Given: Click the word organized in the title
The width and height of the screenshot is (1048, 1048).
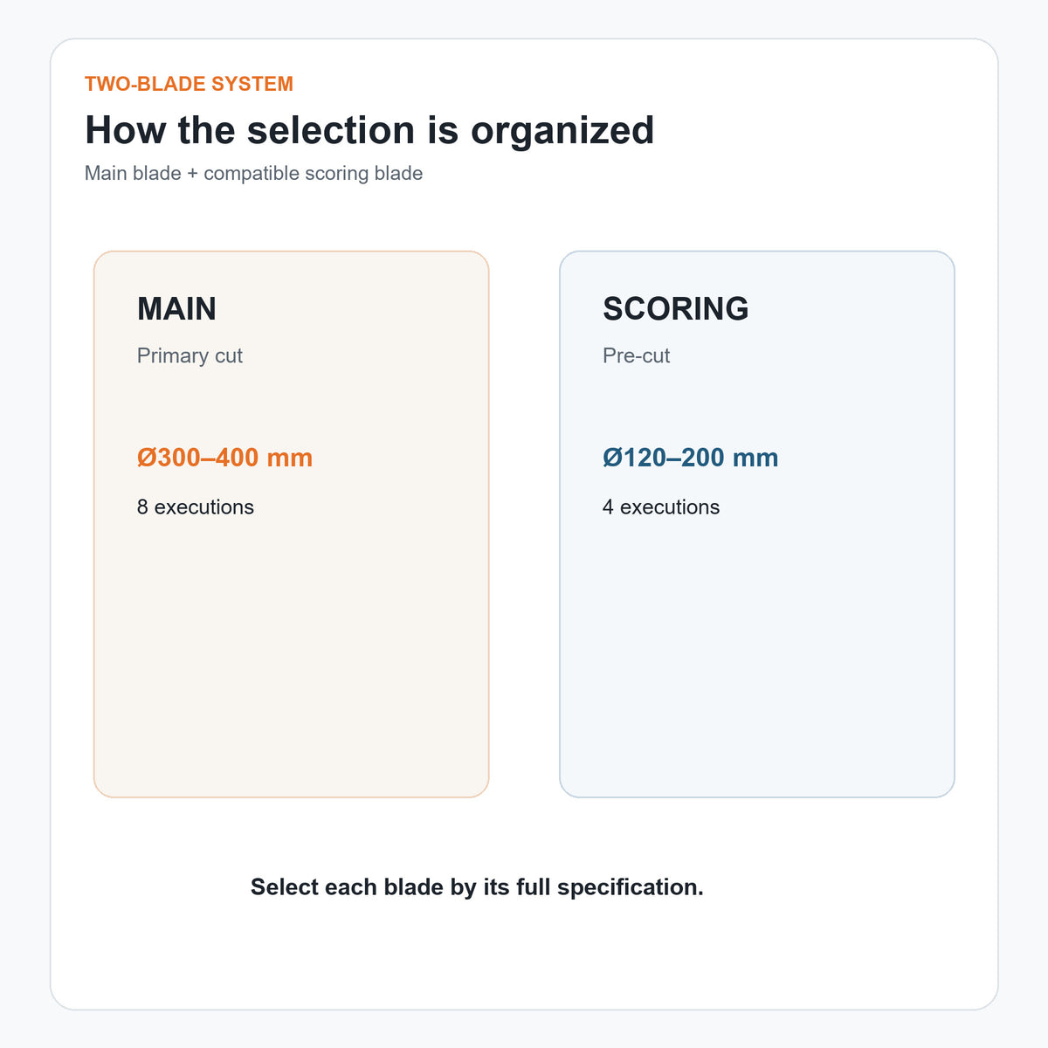Looking at the screenshot, I should [562, 132].
